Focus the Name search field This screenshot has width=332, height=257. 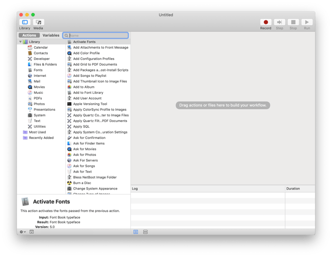[96, 35]
